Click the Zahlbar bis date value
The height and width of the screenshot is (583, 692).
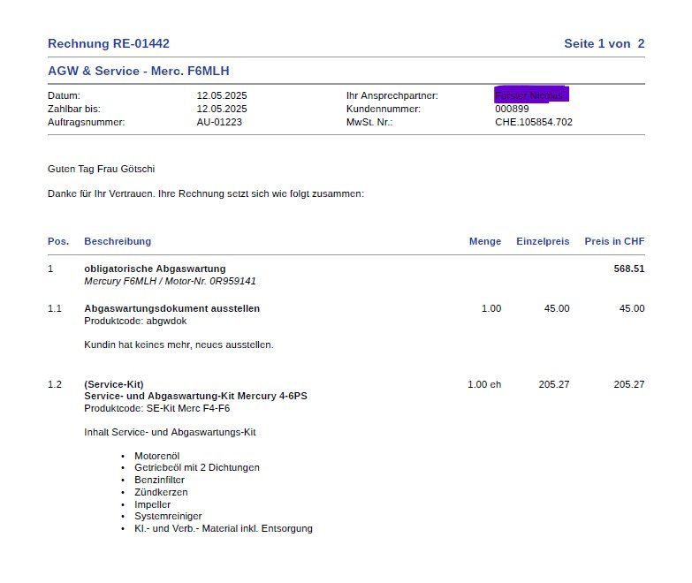pos(221,109)
